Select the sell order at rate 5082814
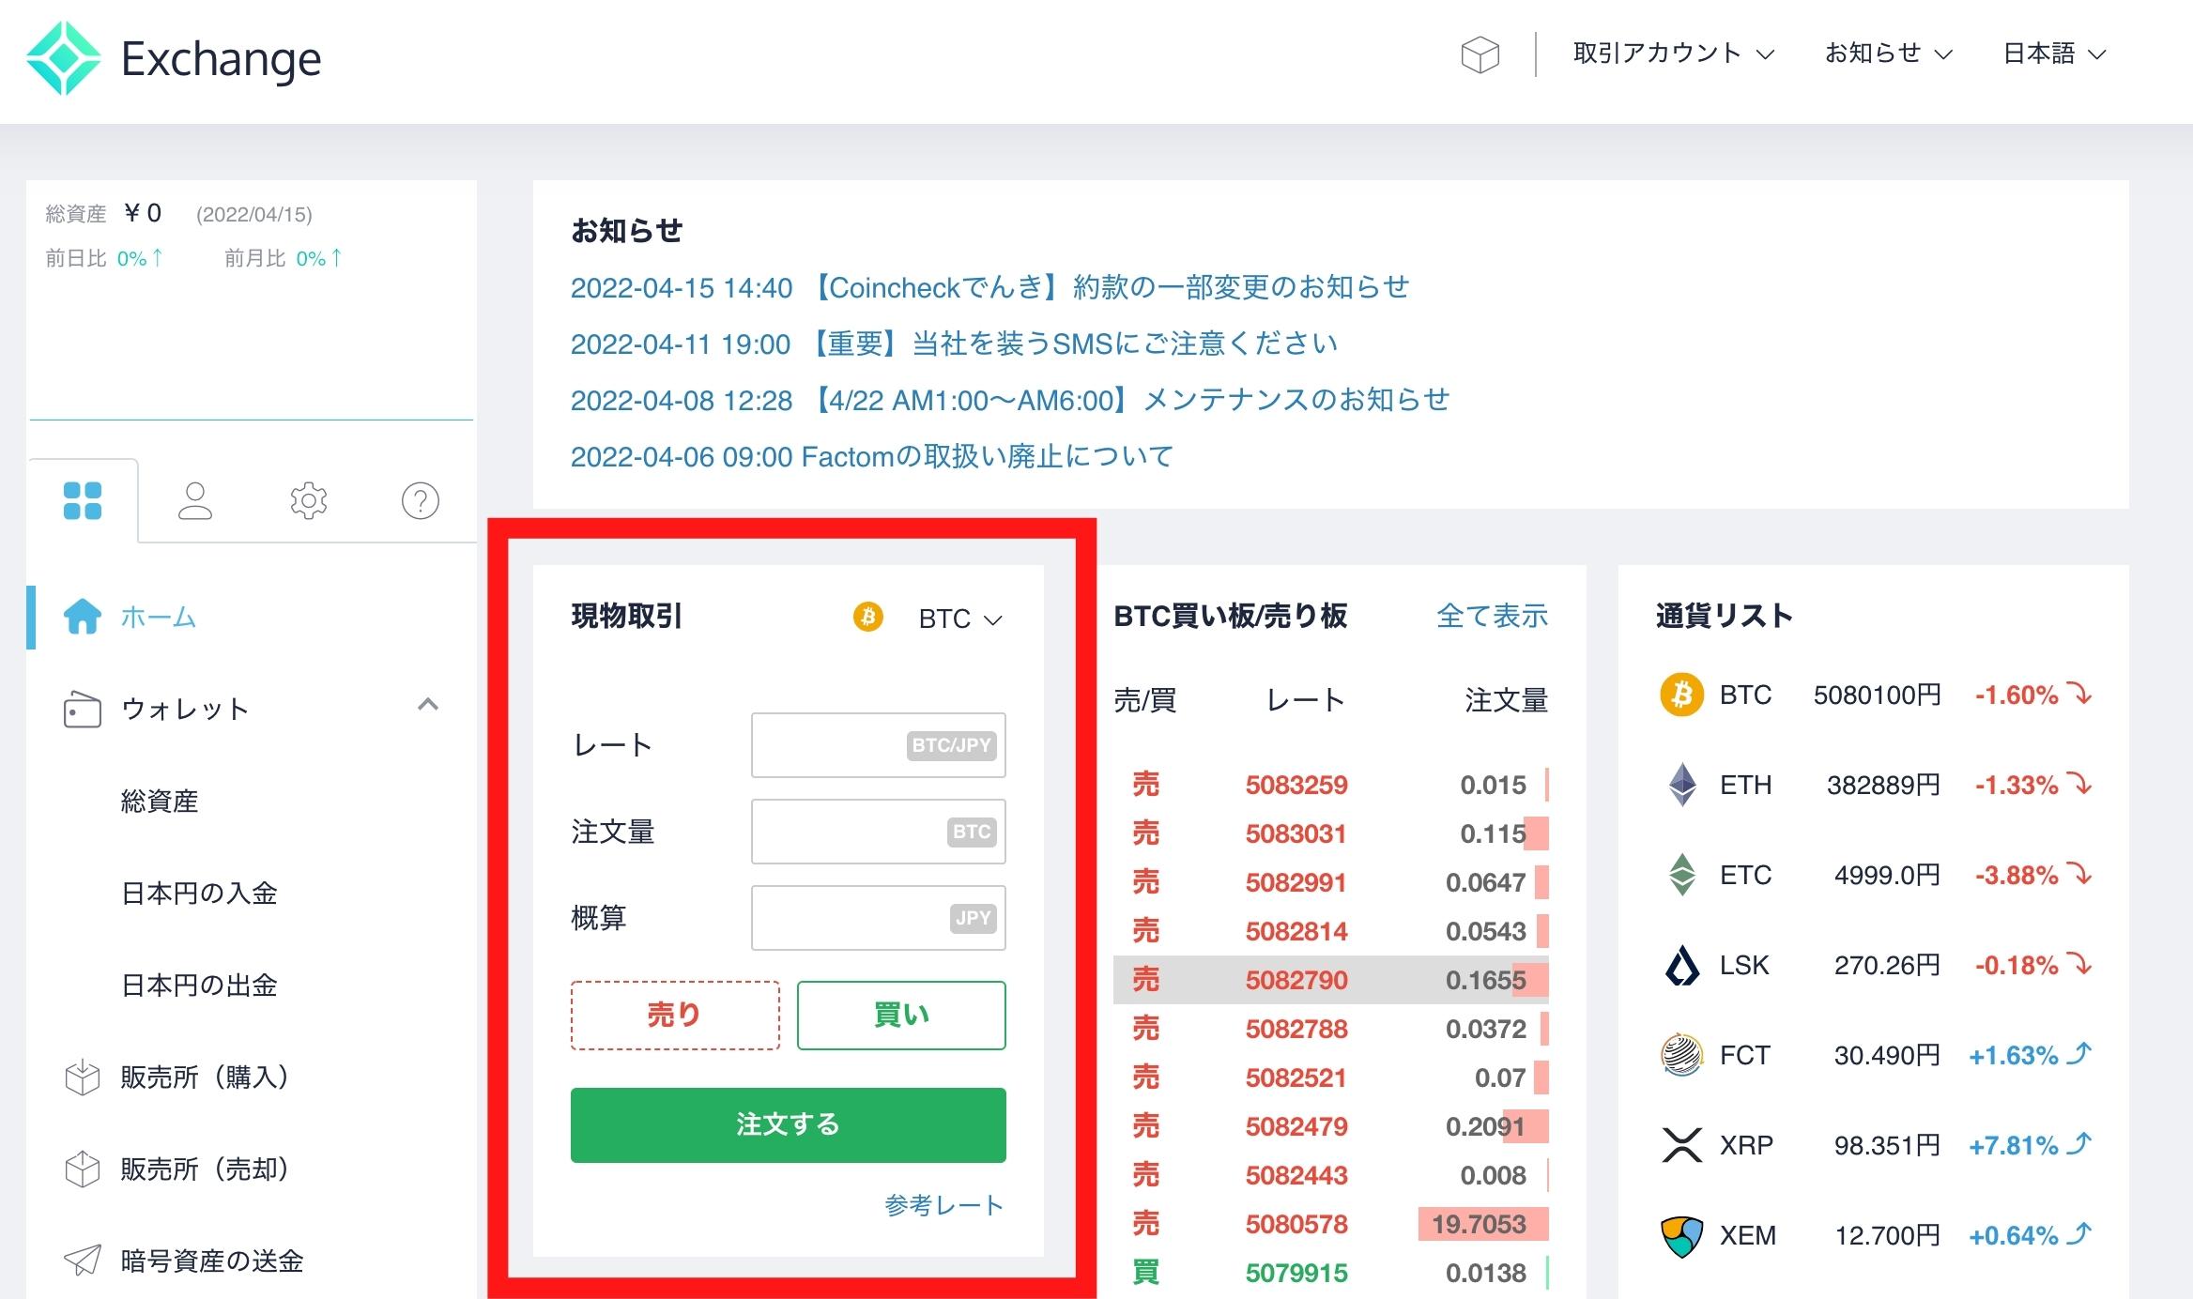2193x1299 pixels. [x=1331, y=931]
